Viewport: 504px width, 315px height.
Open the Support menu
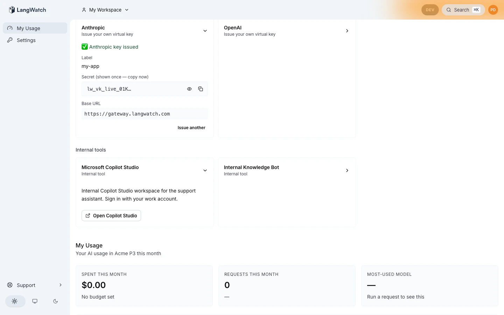35,285
